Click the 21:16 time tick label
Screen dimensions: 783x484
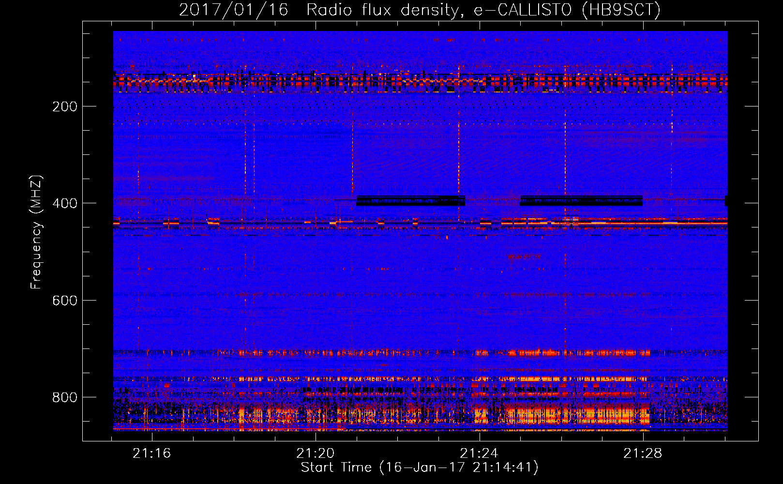(152, 453)
